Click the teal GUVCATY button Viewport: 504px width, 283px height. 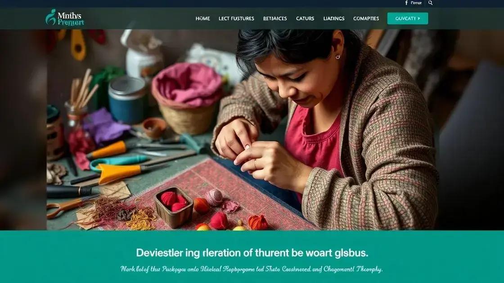pyautogui.click(x=408, y=18)
